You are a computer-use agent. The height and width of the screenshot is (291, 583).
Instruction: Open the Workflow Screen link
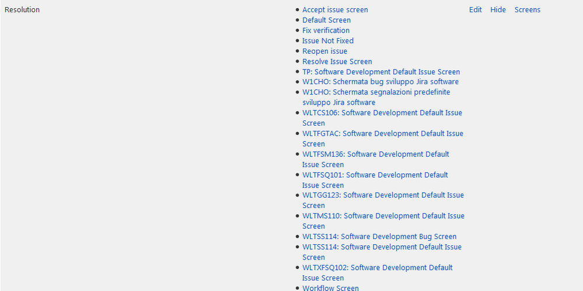point(330,288)
